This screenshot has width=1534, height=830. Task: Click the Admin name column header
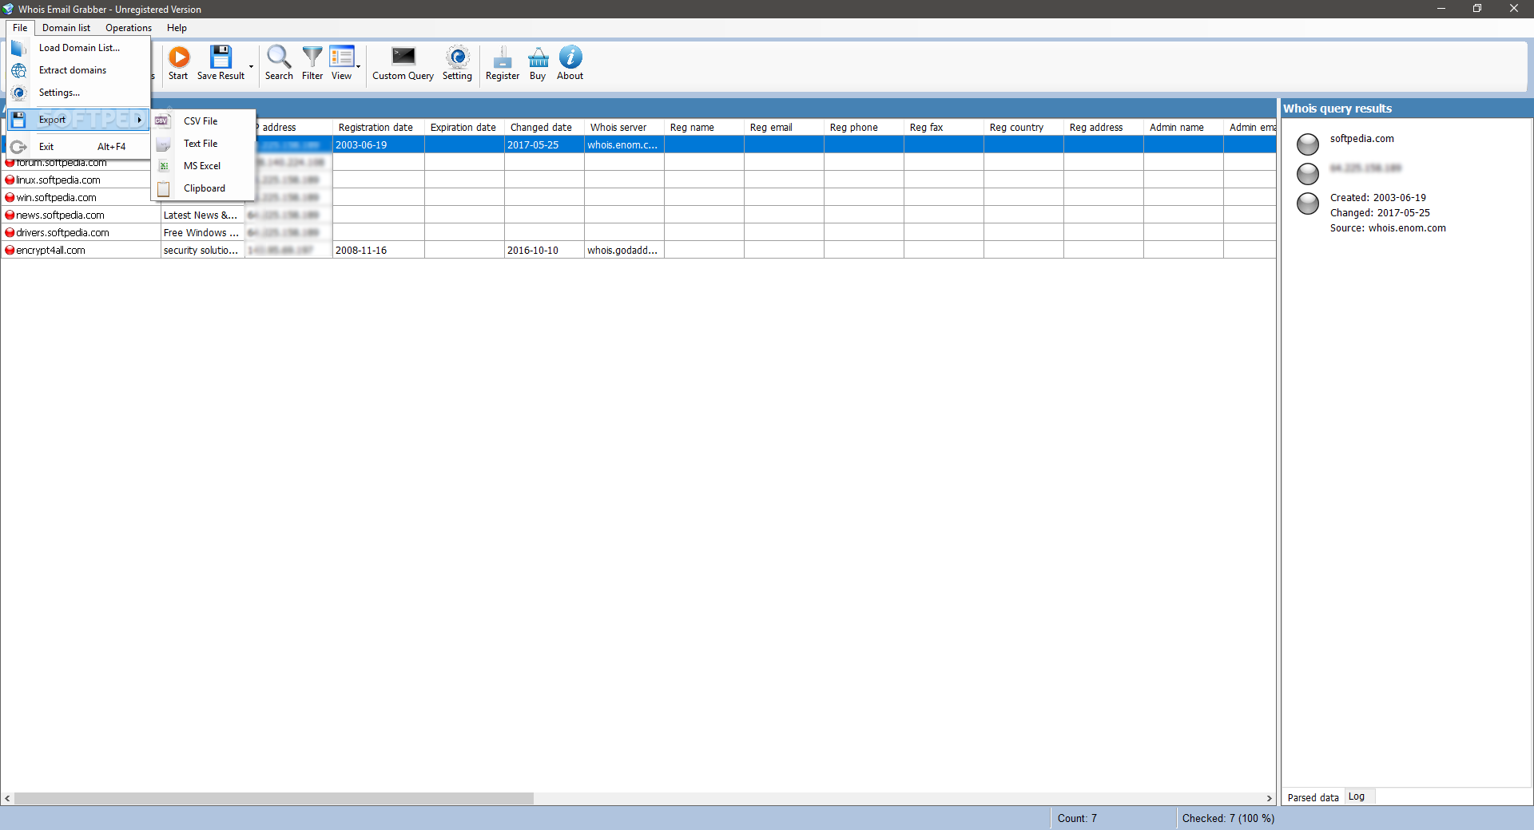[1183, 128]
